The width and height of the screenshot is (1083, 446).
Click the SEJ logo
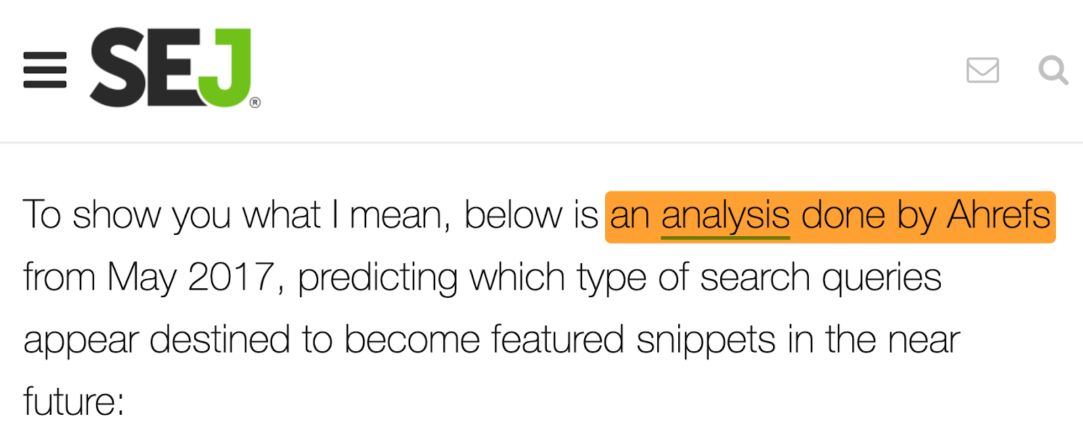[175, 68]
